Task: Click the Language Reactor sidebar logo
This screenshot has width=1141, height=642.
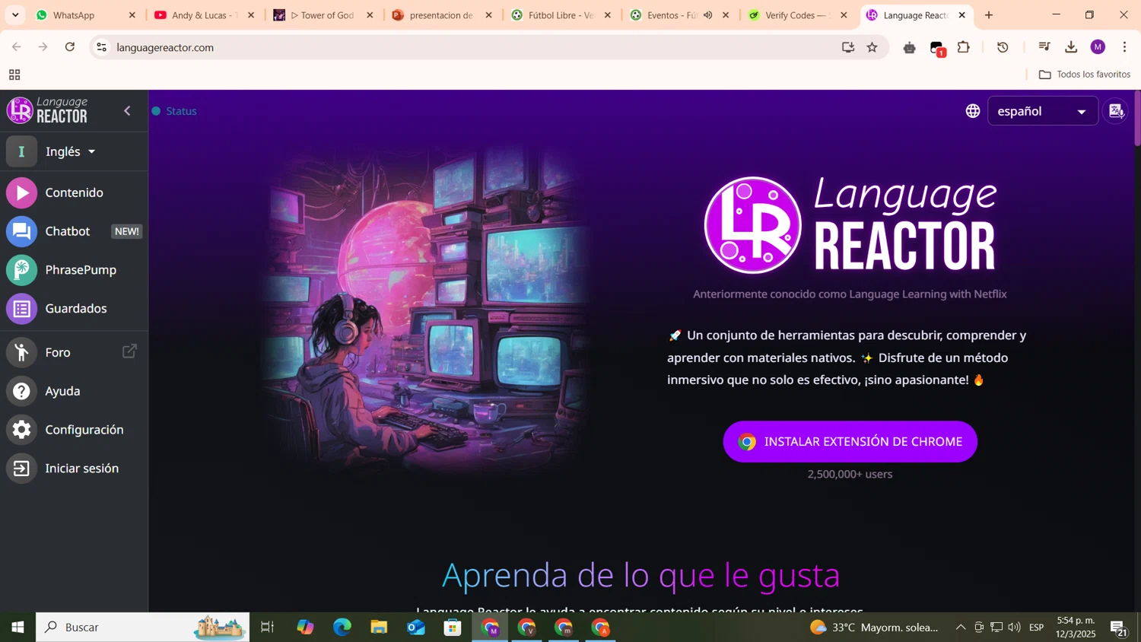Action: [47, 110]
